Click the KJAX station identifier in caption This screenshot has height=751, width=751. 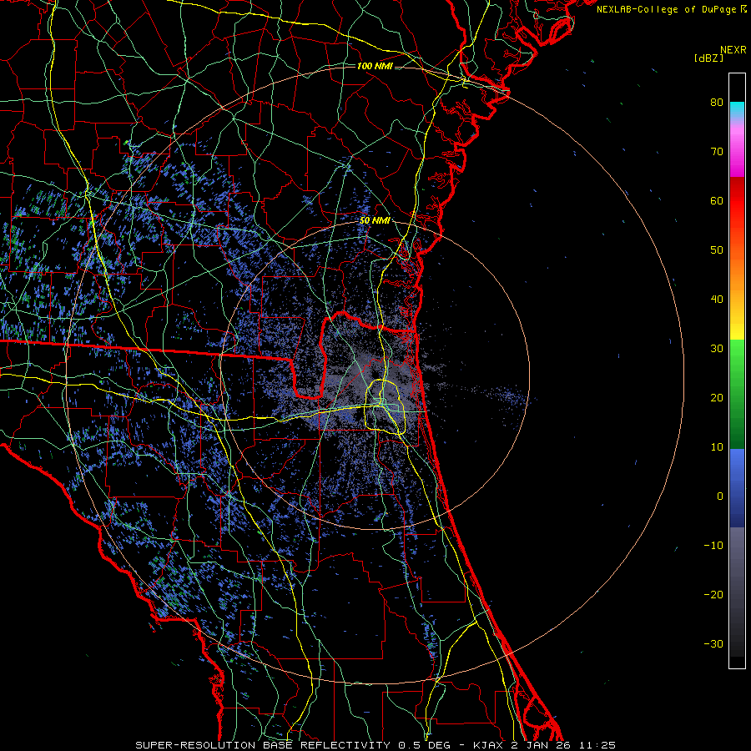490,745
